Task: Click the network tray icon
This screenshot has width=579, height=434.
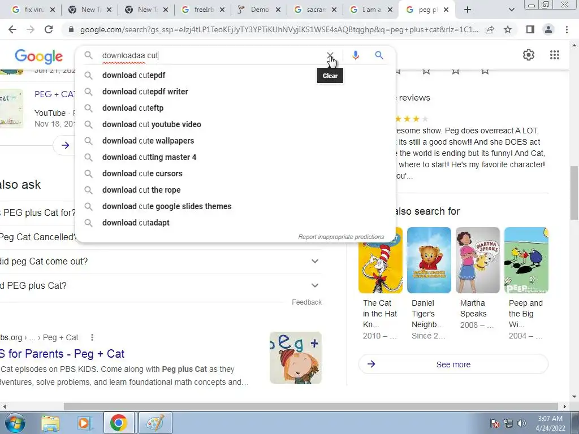Action: pyautogui.click(x=508, y=423)
